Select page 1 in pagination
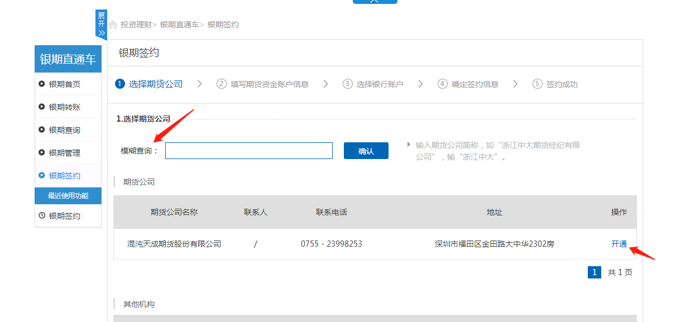676x322 pixels. click(594, 272)
